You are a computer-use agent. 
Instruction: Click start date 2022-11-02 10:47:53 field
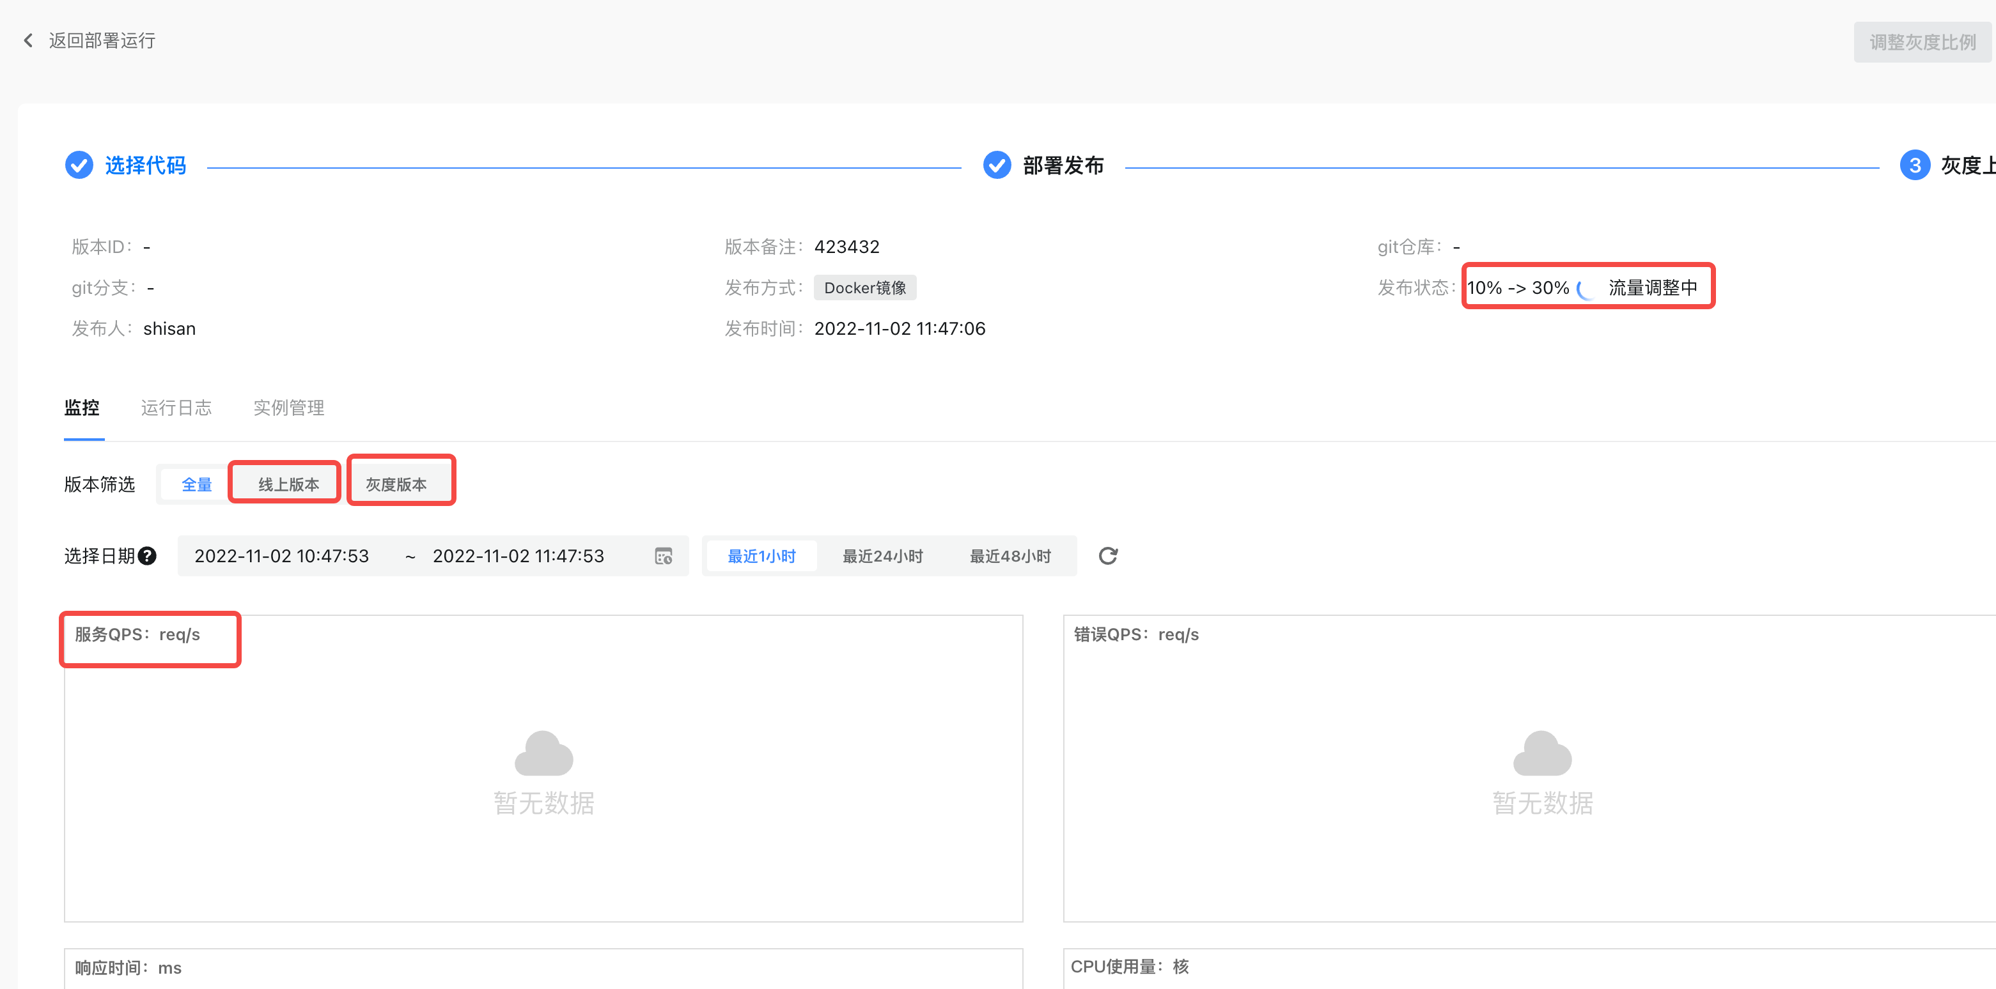click(x=282, y=556)
